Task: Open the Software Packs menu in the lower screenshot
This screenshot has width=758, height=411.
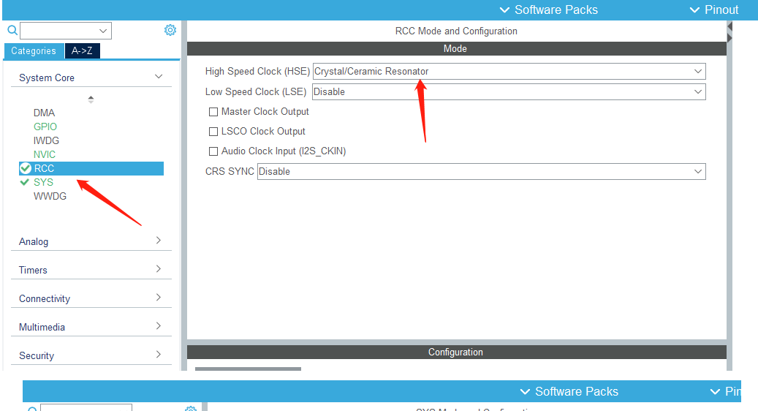Action: pyautogui.click(x=569, y=391)
